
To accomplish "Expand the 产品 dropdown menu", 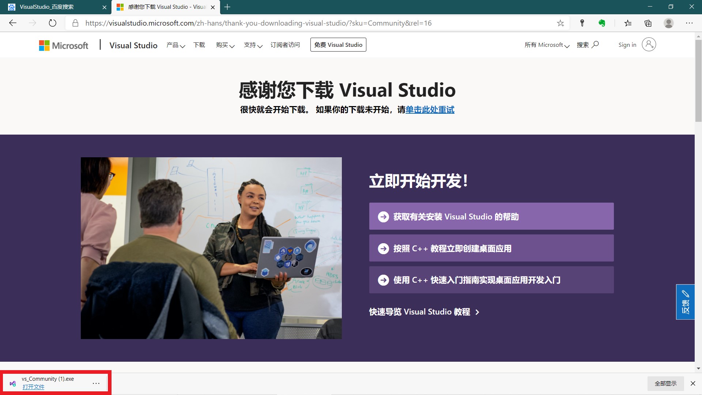I will pyautogui.click(x=176, y=45).
